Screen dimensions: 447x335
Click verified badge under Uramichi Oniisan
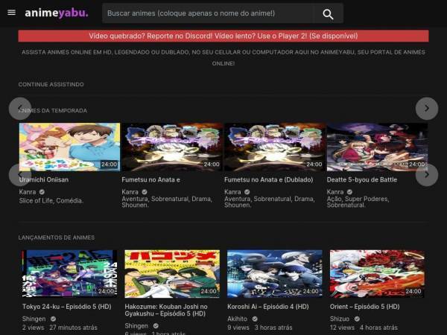click(x=42, y=192)
